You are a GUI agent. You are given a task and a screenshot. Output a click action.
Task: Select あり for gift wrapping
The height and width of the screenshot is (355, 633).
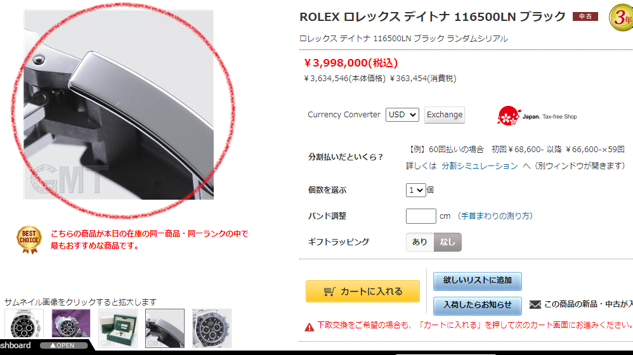(x=420, y=242)
